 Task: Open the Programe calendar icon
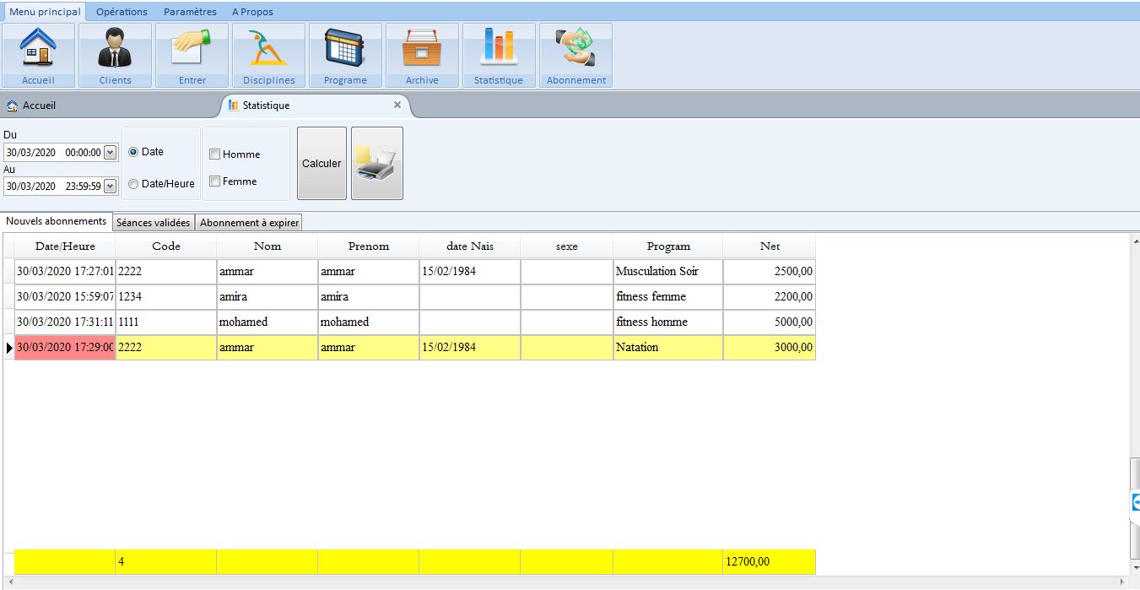click(x=345, y=55)
